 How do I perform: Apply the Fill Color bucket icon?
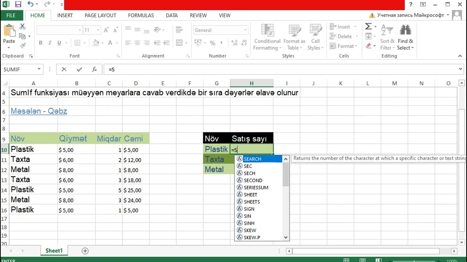pos(96,43)
